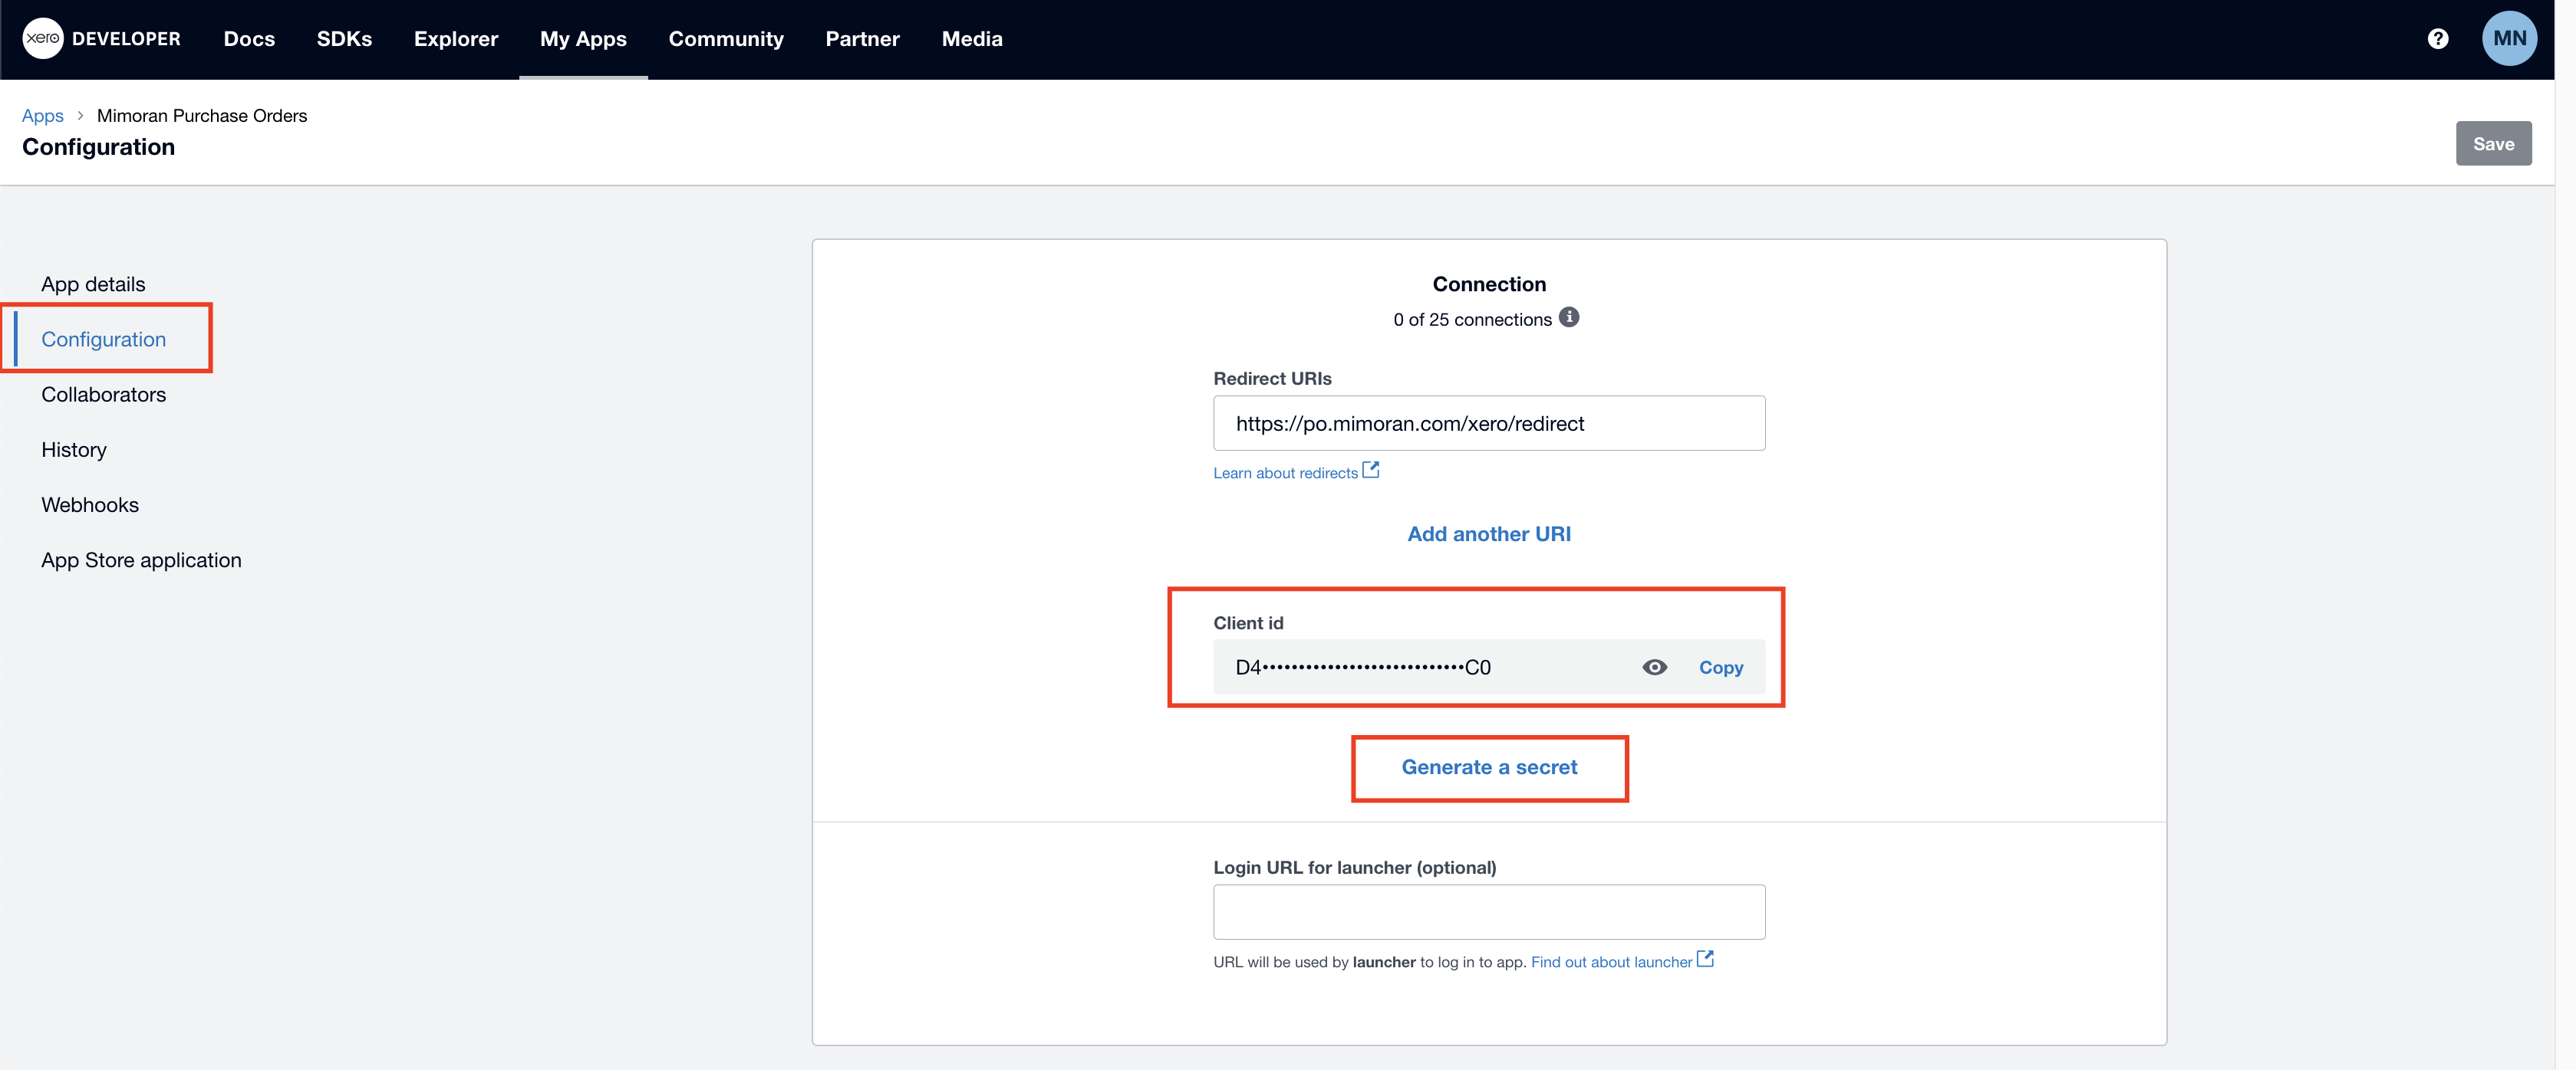Open the Docs menu

(249, 39)
